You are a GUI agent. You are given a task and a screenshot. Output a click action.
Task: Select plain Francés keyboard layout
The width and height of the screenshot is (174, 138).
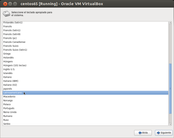tap(85, 26)
